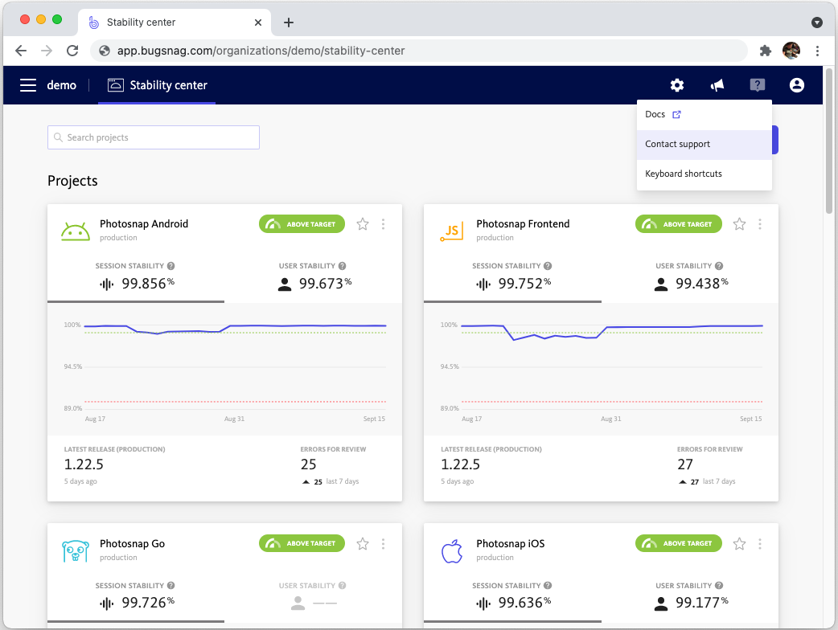
Task: Switch to Session Stability tab for Photosnap iOS
Action: pos(512,597)
